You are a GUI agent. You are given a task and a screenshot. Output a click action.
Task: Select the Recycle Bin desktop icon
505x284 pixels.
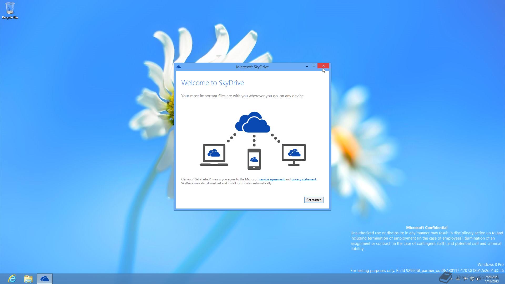10,11
